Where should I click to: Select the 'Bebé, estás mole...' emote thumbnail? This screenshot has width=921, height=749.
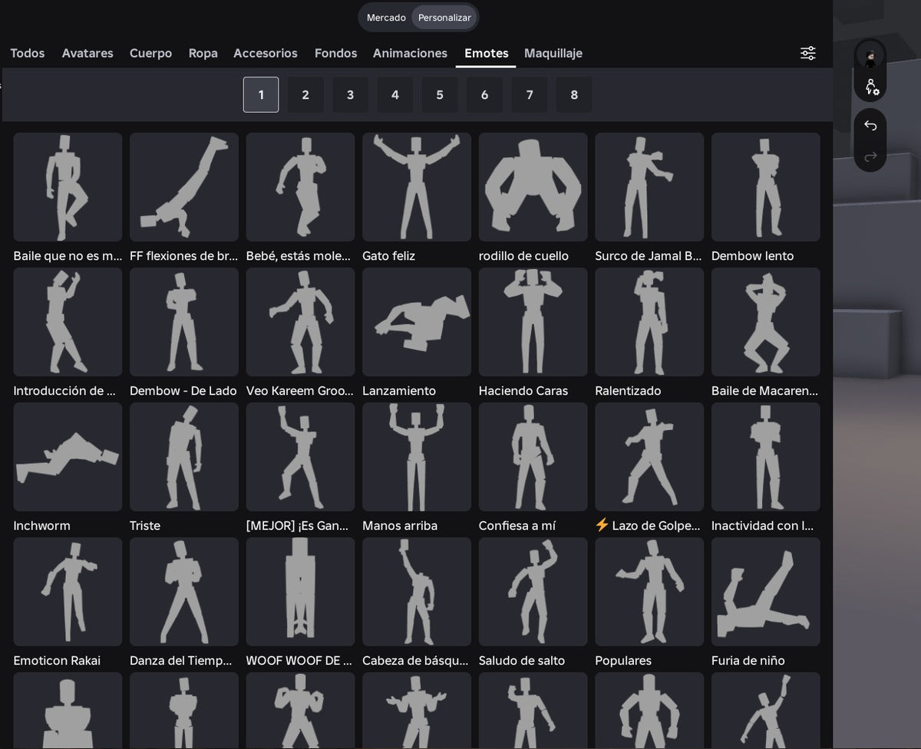[300, 187]
